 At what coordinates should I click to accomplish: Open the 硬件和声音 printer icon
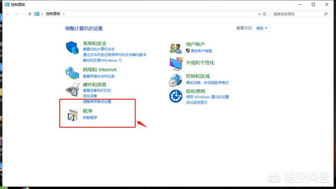click(72, 90)
